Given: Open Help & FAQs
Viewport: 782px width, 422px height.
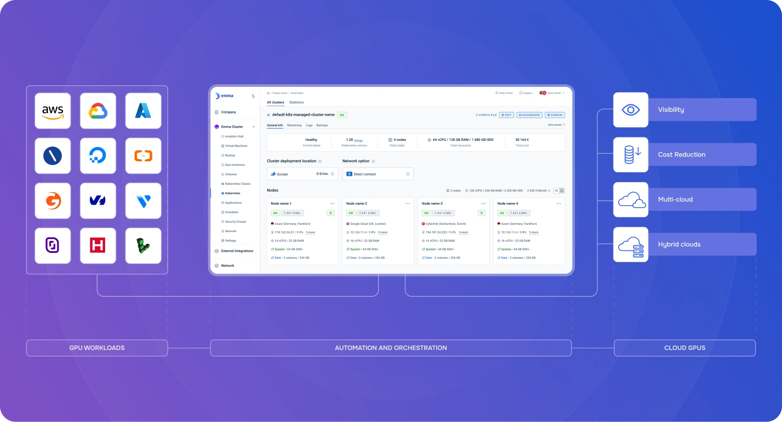Looking at the screenshot, I should point(504,93).
